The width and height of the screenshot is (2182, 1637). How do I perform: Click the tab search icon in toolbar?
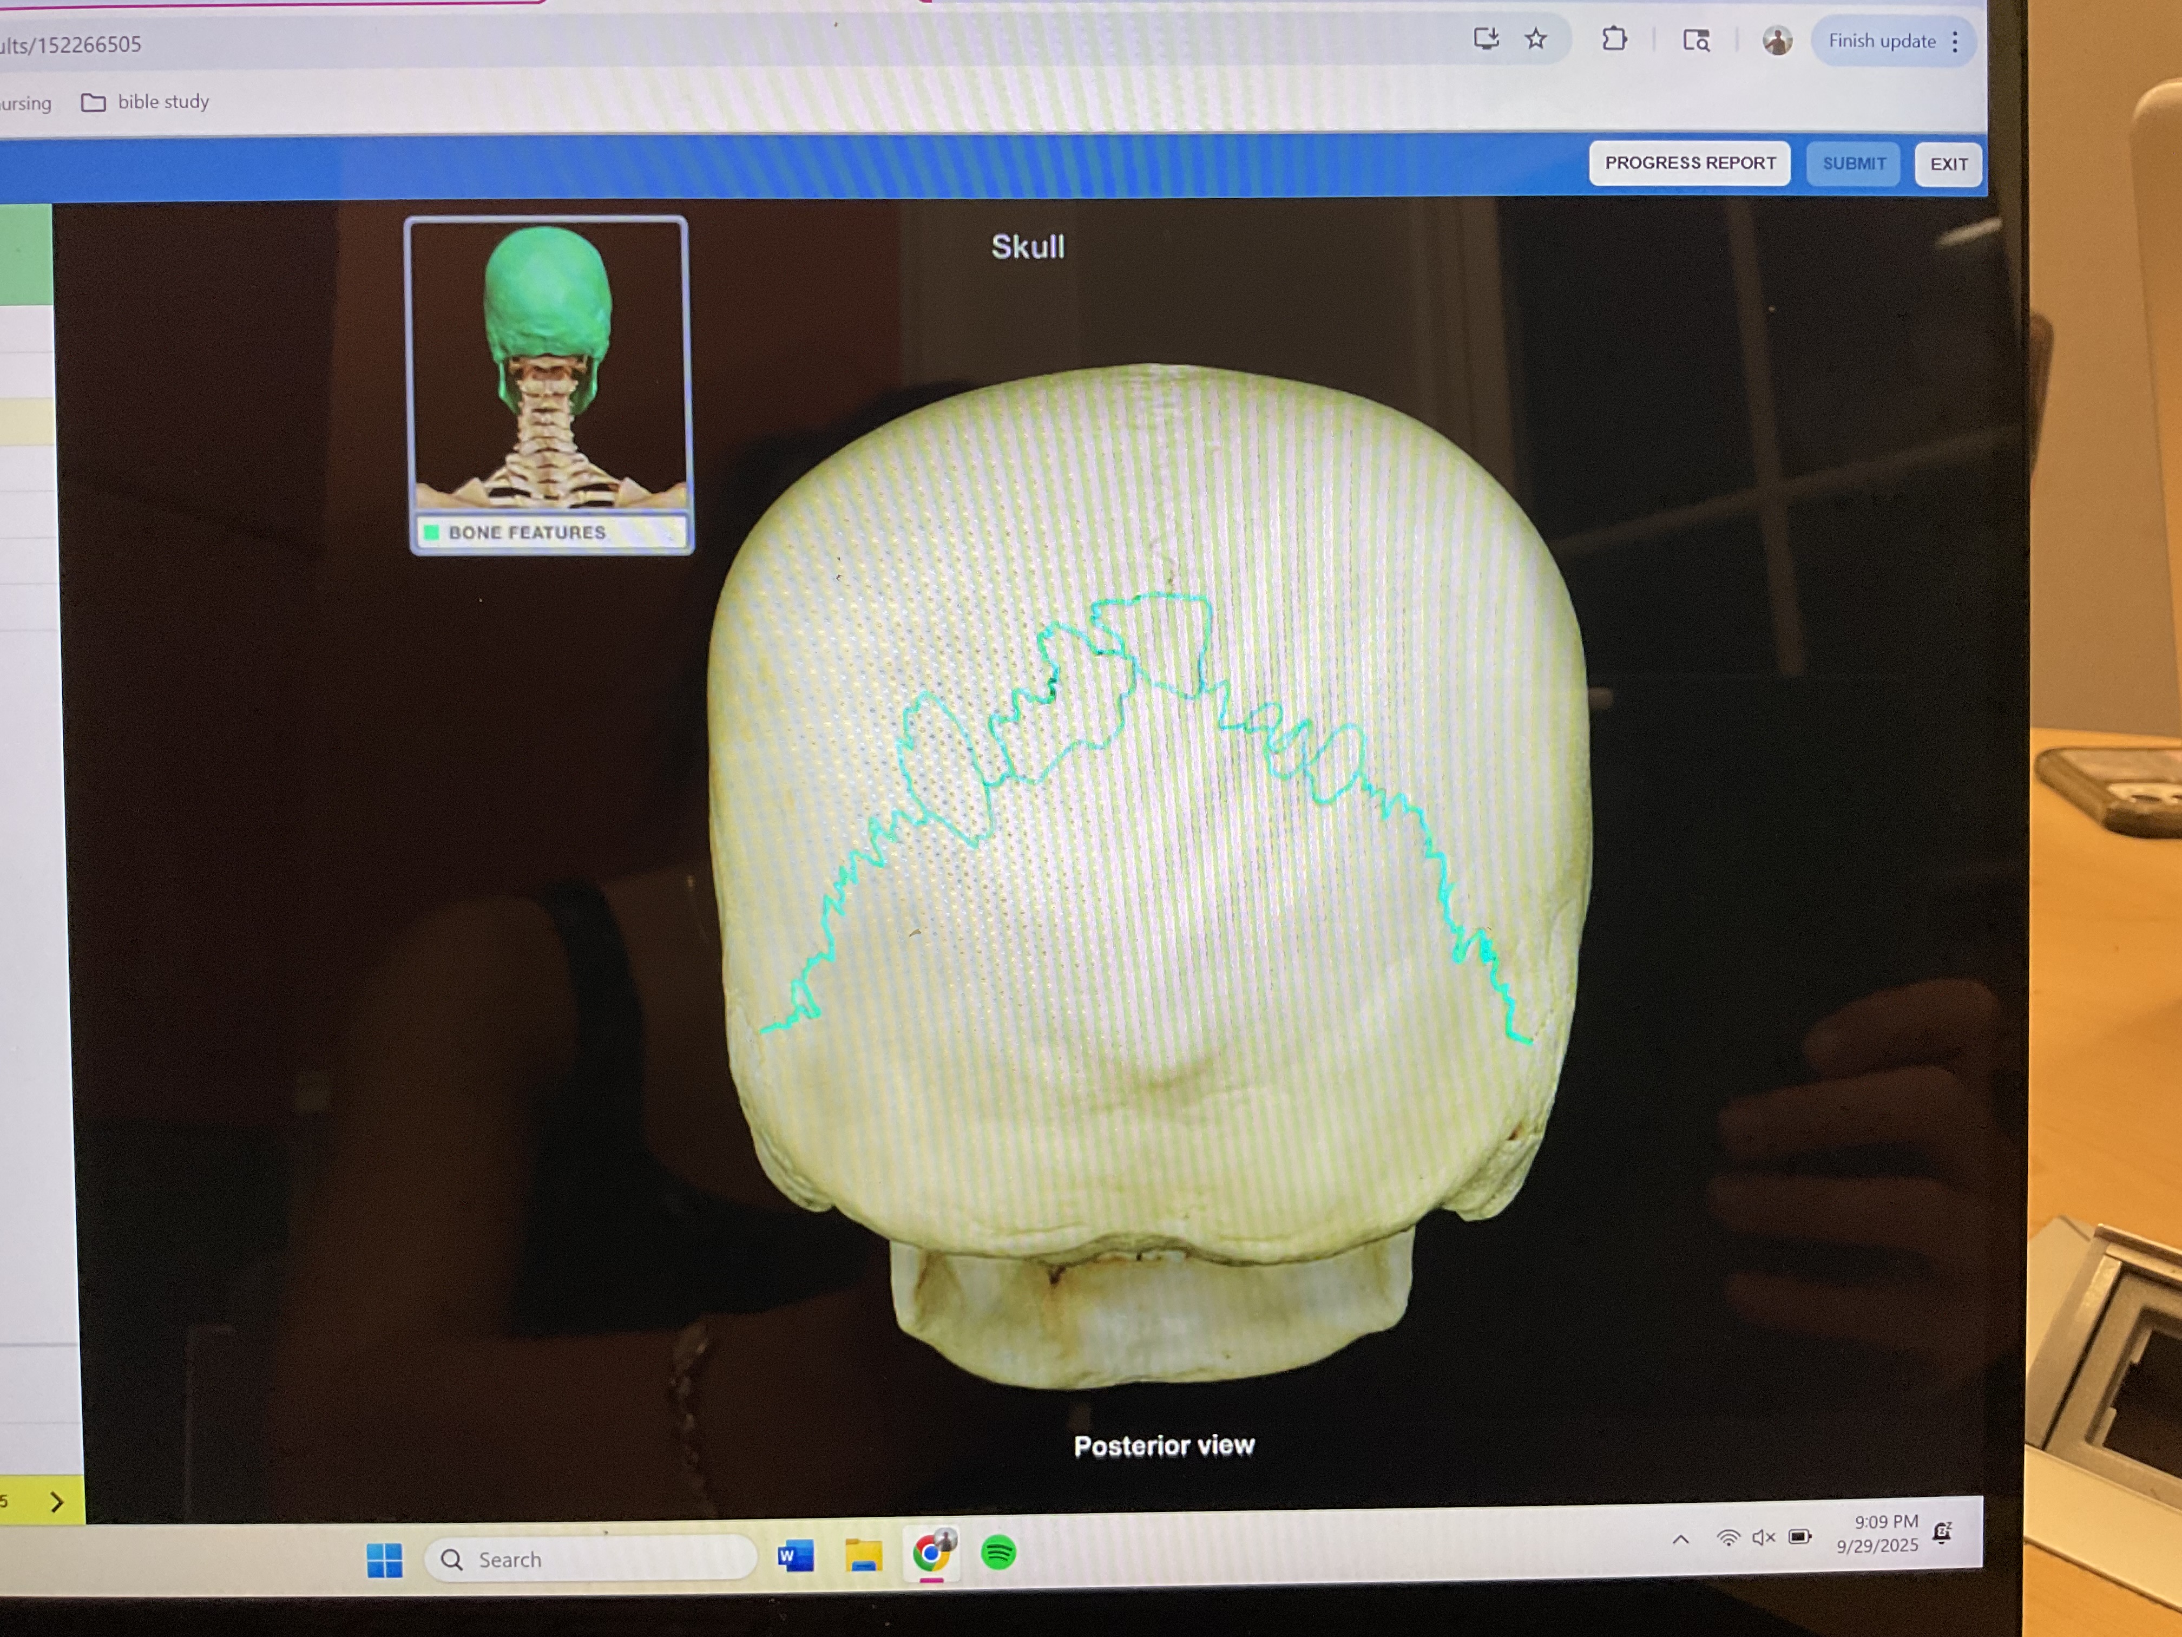coord(1695,41)
